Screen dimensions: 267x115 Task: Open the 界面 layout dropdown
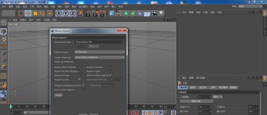250,6
